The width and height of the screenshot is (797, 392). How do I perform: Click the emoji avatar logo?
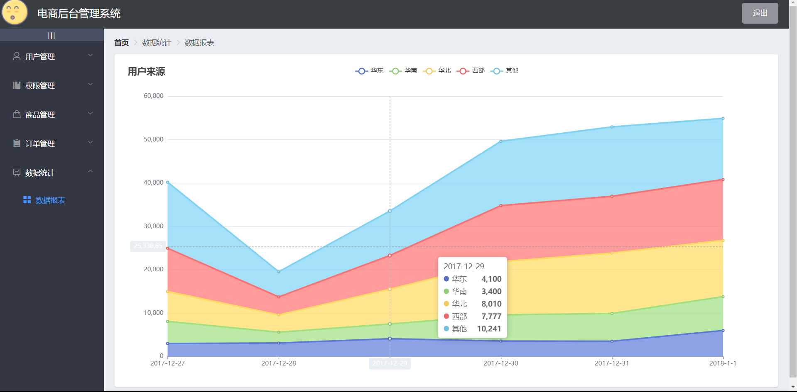[x=15, y=12]
